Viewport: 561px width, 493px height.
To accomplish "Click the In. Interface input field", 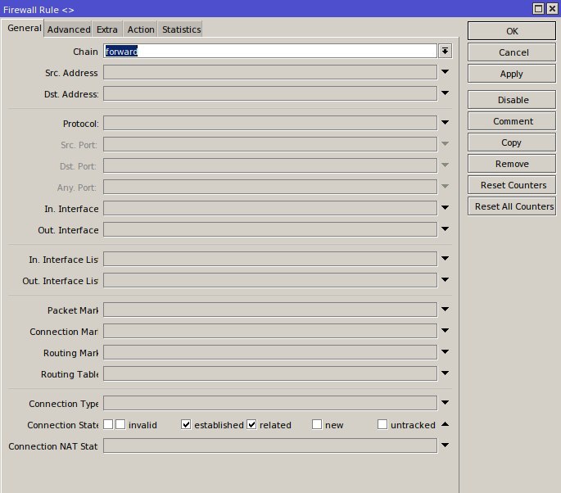I will pos(270,208).
